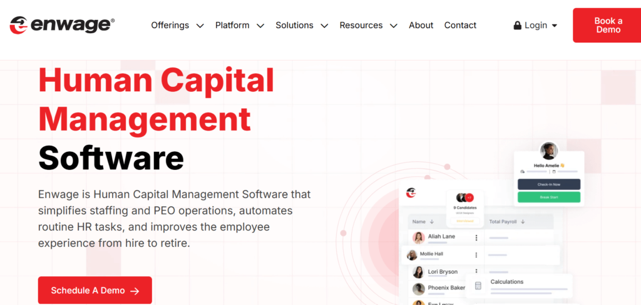Click the Book a Demo button
The height and width of the screenshot is (305, 641).
tap(607, 26)
